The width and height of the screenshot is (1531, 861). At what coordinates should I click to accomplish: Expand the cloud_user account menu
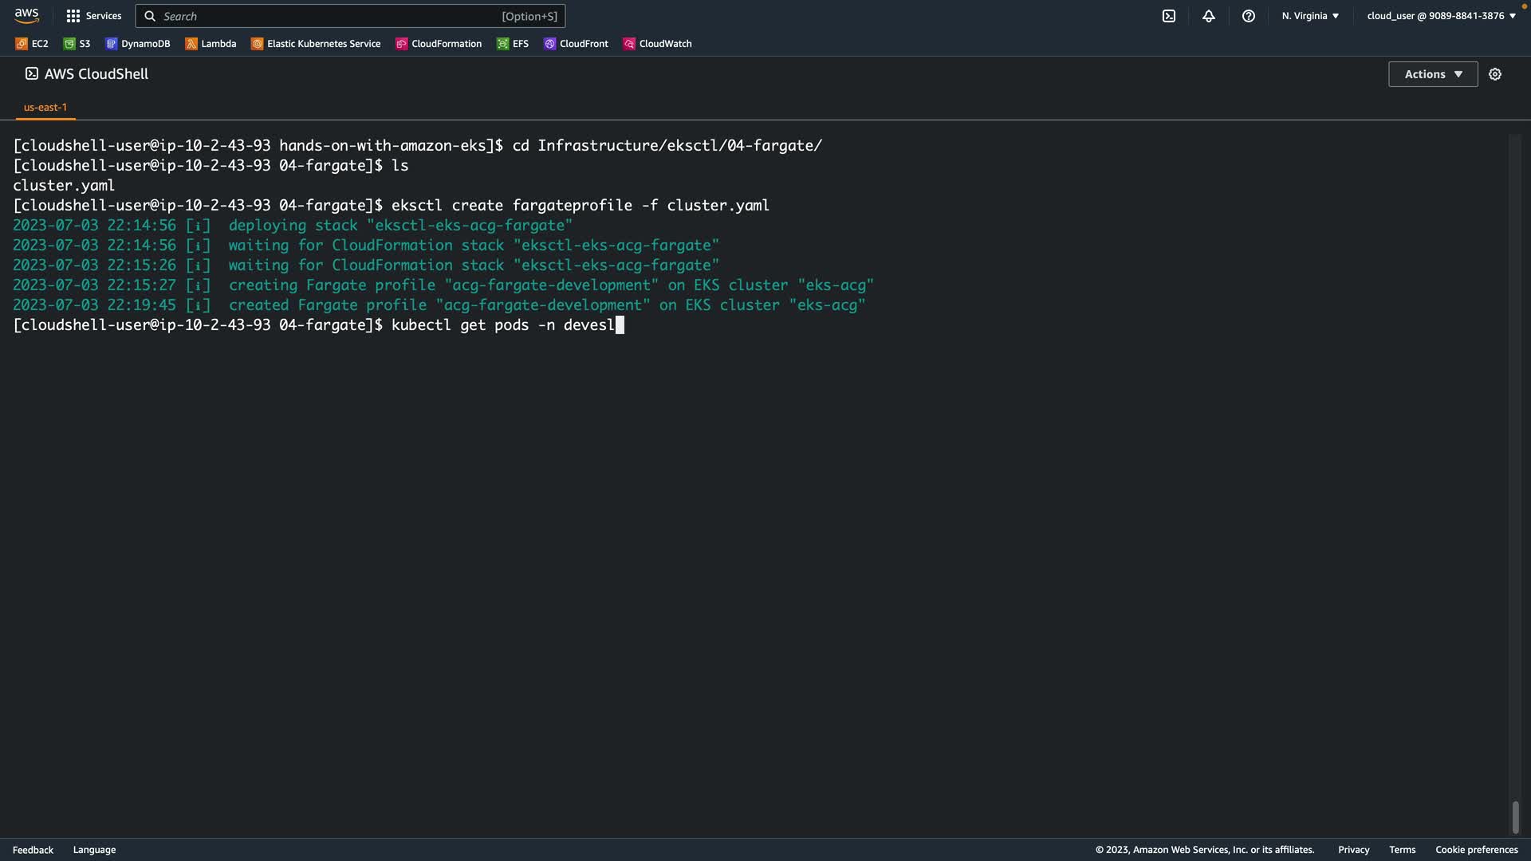click(x=1441, y=16)
